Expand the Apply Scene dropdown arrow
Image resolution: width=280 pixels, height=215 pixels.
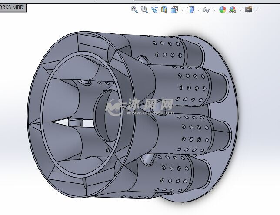(x=240, y=10)
